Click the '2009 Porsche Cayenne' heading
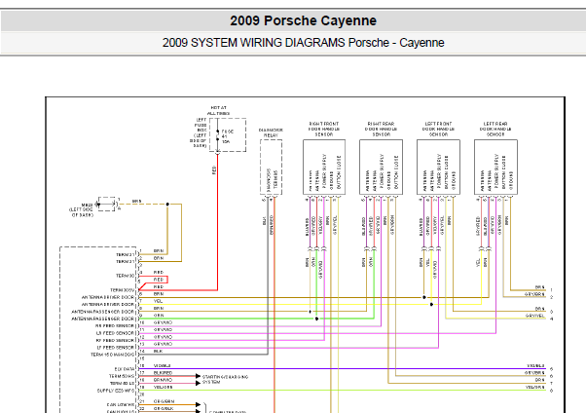This screenshot has width=586, height=413. coord(303,20)
